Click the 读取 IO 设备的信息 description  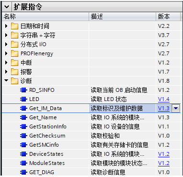(x=115, y=126)
